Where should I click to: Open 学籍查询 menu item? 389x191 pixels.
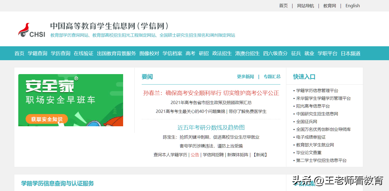[x=37, y=54]
